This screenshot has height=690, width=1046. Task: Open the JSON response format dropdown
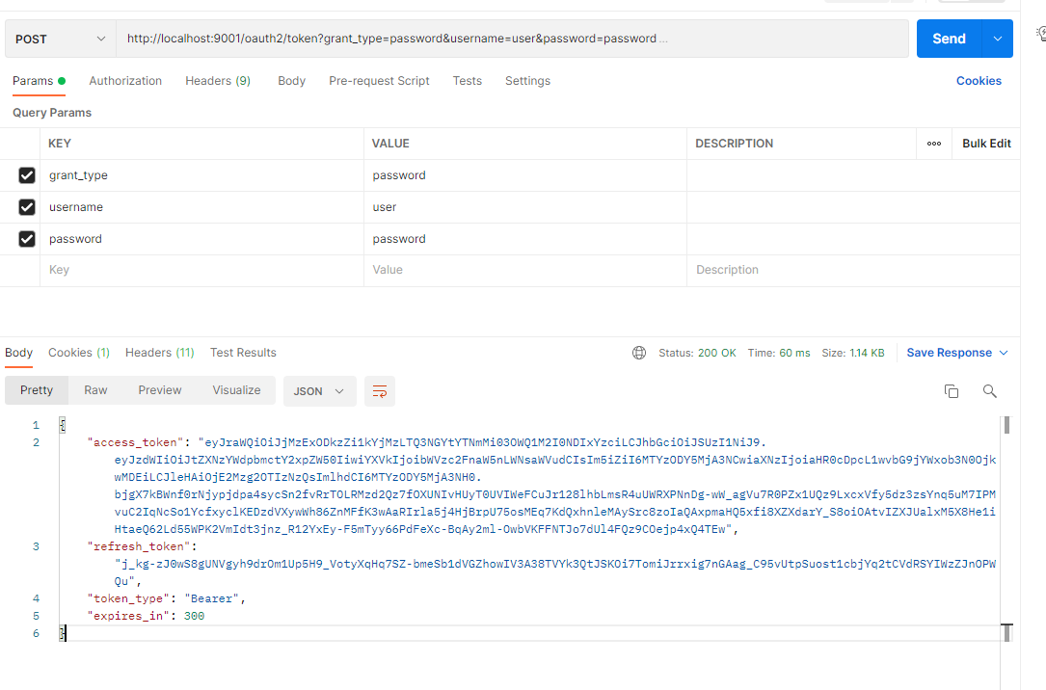pyautogui.click(x=318, y=391)
